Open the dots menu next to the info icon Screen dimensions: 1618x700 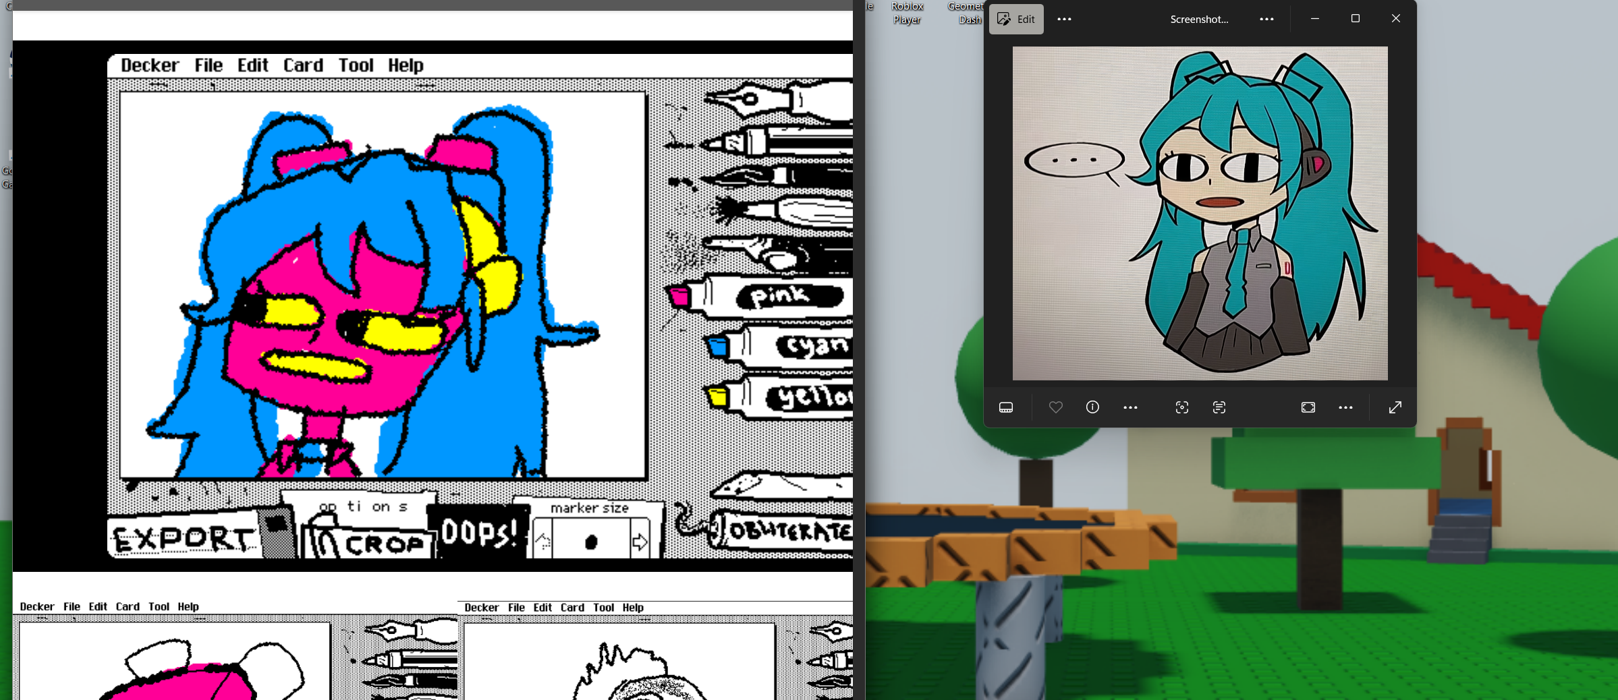click(1130, 407)
